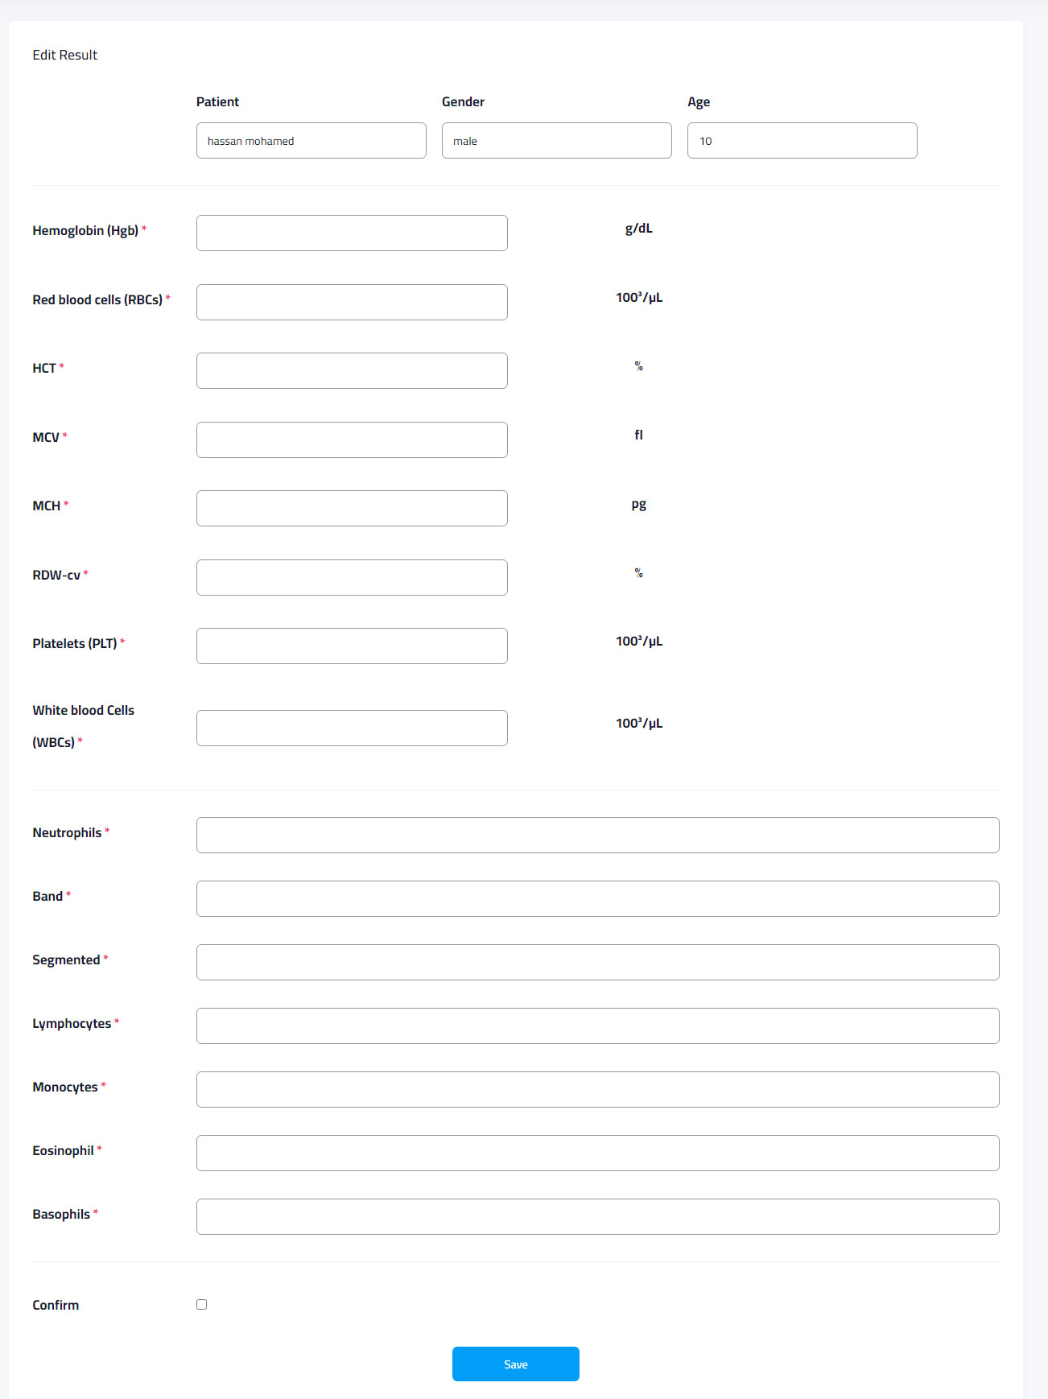Focus the White blood Cells (WBCs) field
This screenshot has height=1399, width=1048.
tap(352, 728)
